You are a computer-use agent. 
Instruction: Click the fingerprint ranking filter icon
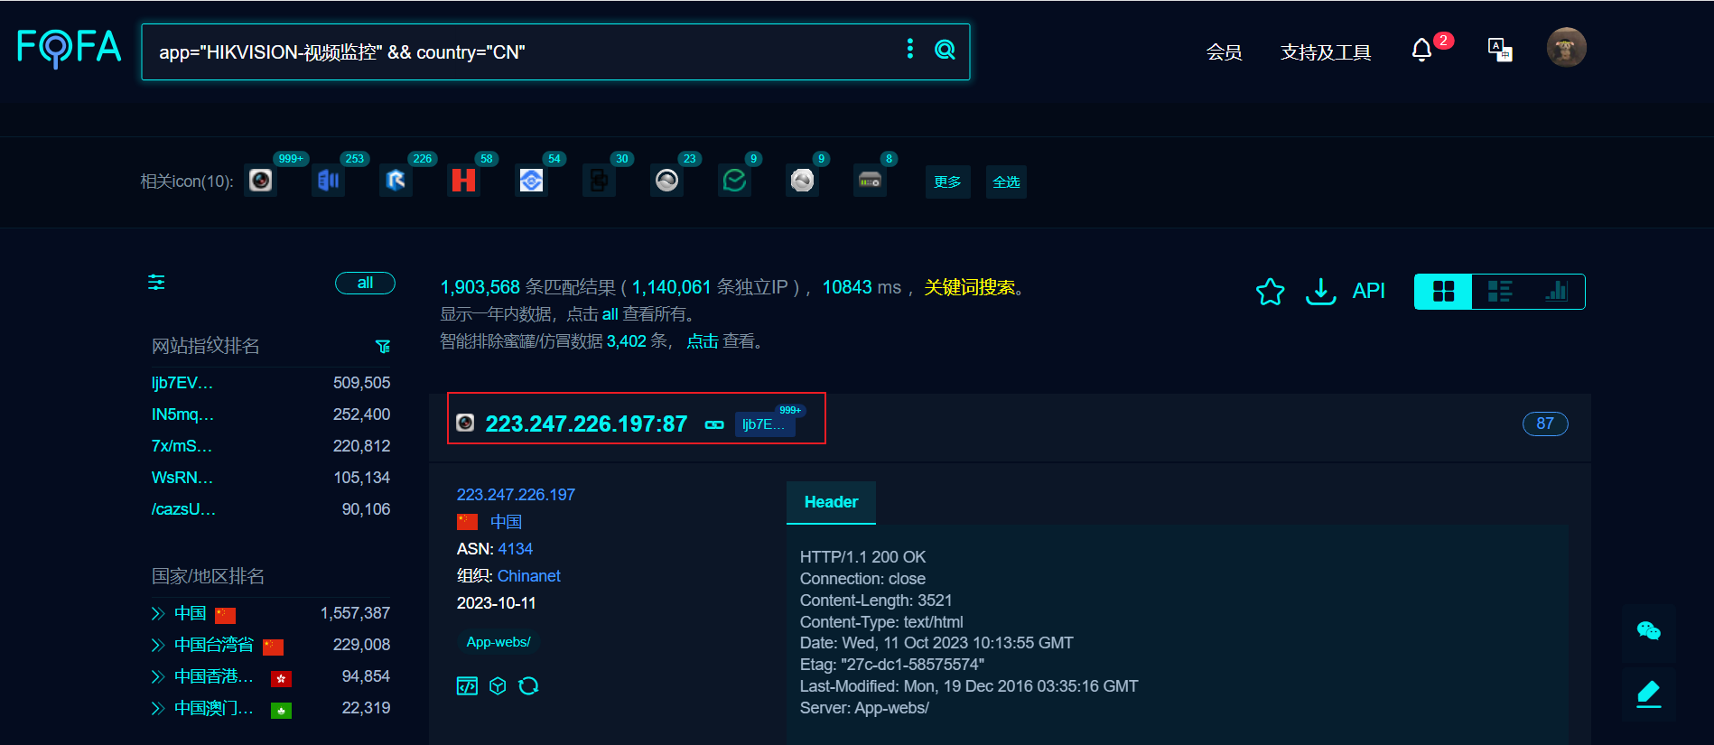(x=383, y=347)
